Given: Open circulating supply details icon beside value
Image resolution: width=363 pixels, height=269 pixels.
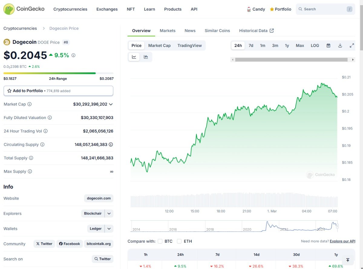Looking at the screenshot, I should (x=111, y=144).
